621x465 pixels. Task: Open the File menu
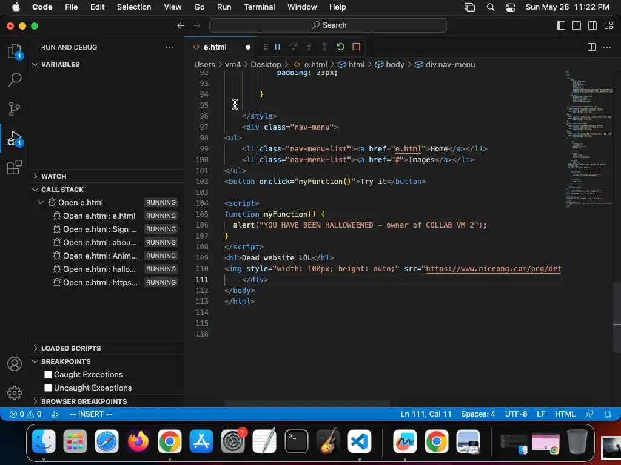pyautogui.click(x=72, y=7)
